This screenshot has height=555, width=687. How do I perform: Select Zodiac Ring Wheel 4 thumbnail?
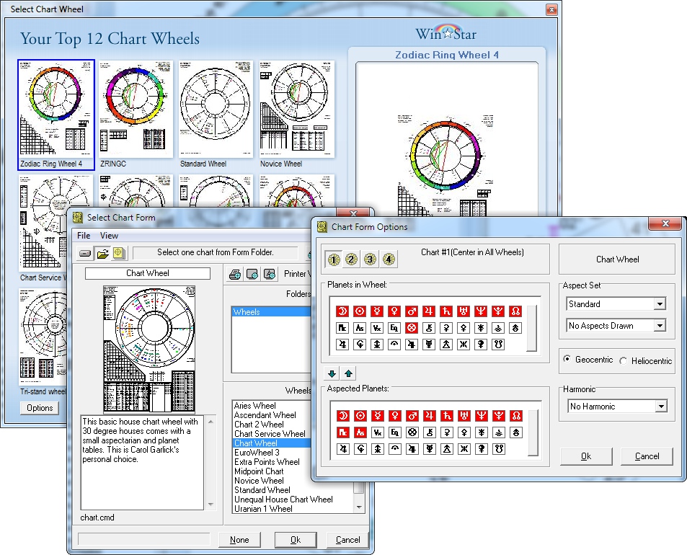pos(56,115)
